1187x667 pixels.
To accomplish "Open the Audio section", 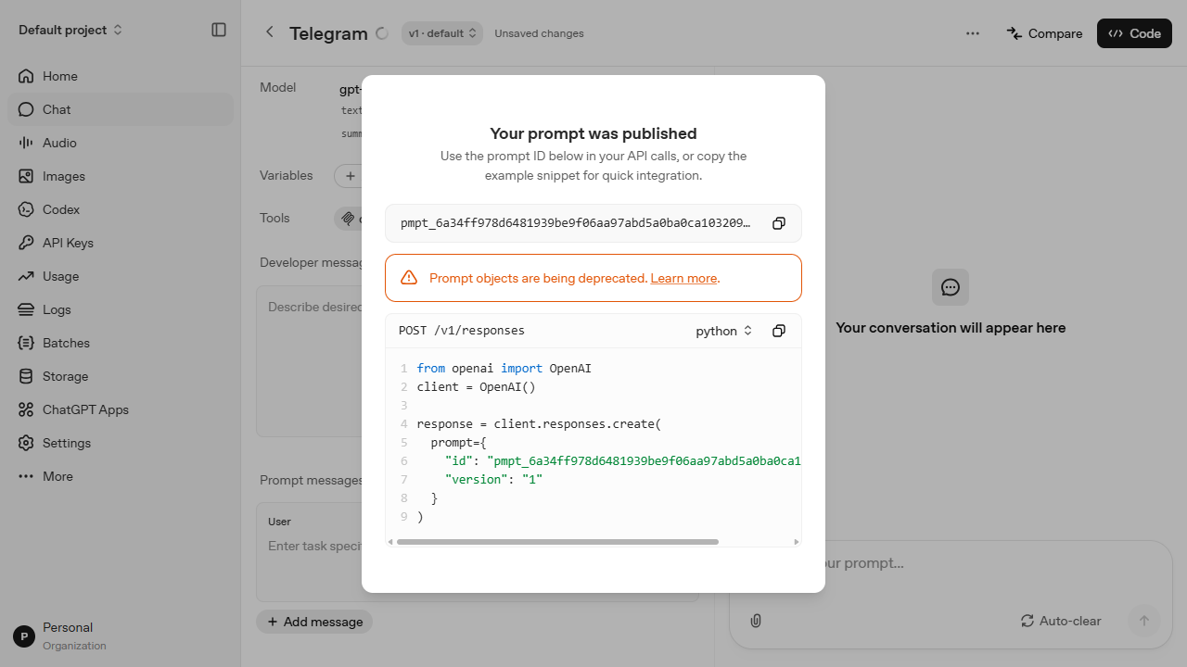I will point(121,143).
